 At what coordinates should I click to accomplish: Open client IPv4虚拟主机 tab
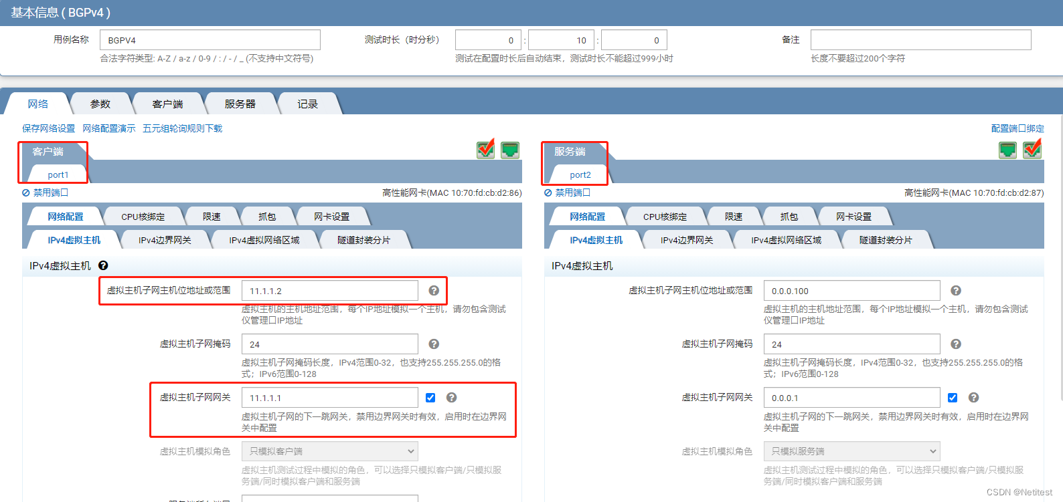pos(74,240)
